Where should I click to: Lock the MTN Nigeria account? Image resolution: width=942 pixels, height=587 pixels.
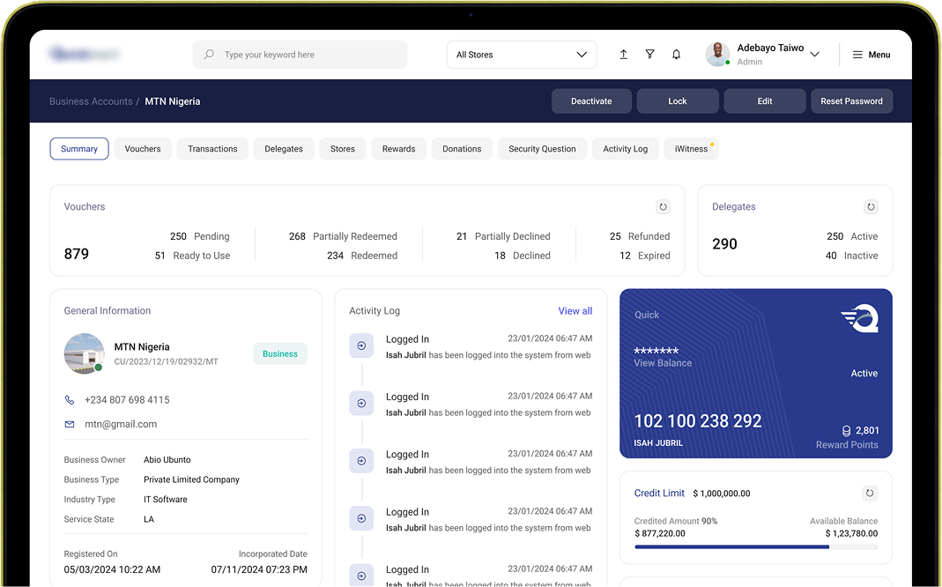(x=678, y=101)
